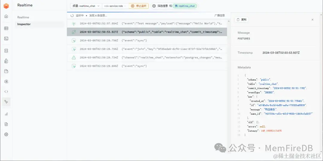Click the postgres icon on the schema public row
323x161 pixels.
[x=74, y=32]
